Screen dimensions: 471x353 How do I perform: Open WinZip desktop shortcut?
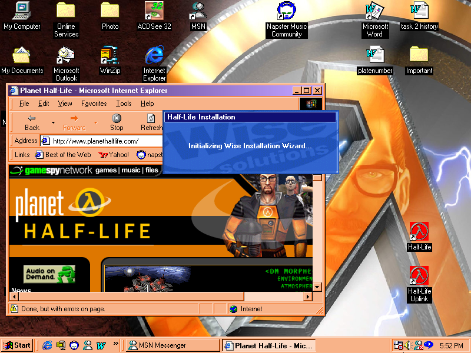click(110, 60)
